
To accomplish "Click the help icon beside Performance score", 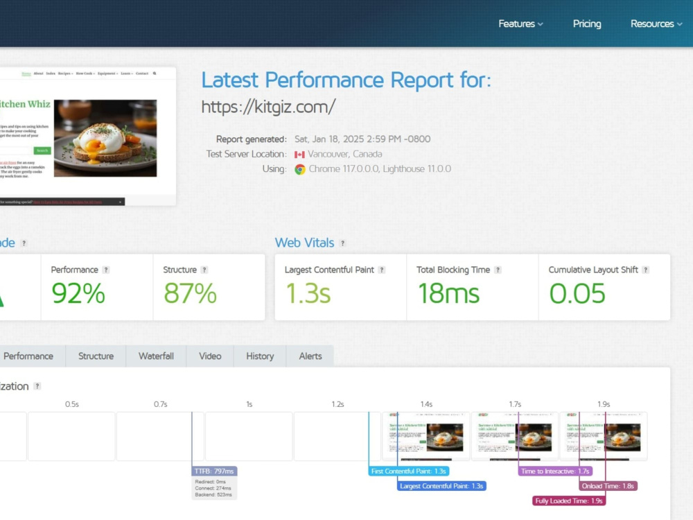I will 105,270.
